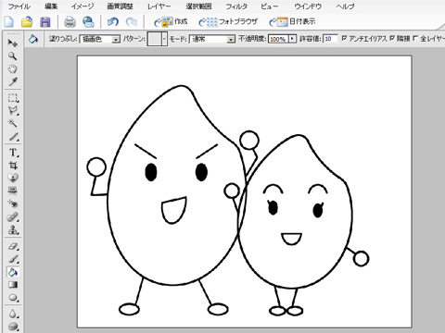Toggle the 隣接 checkbox
445x333 pixels.
click(x=392, y=38)
